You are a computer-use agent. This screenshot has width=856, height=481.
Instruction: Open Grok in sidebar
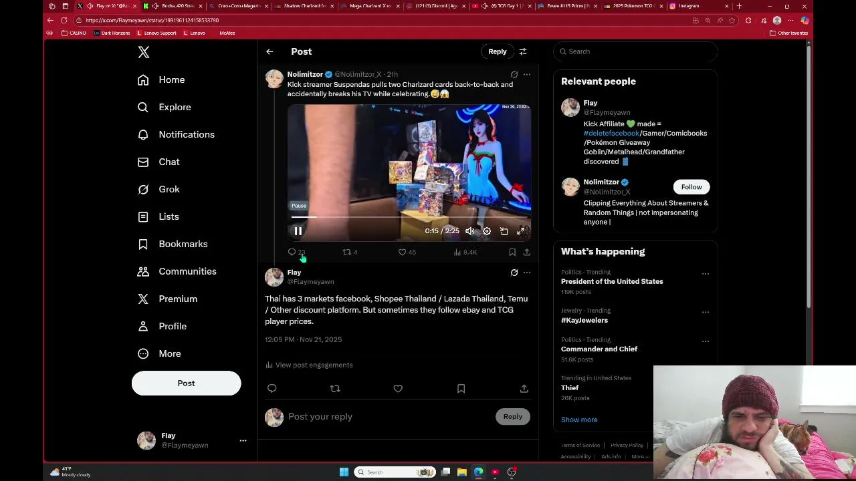(x=158, y=189)
